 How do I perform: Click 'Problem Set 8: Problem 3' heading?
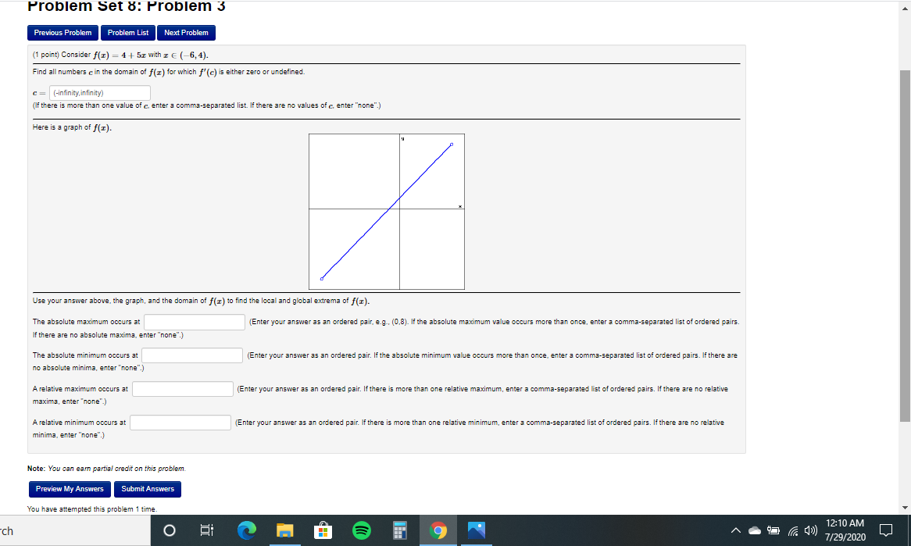pyautogui.click(x=126, y=6)
